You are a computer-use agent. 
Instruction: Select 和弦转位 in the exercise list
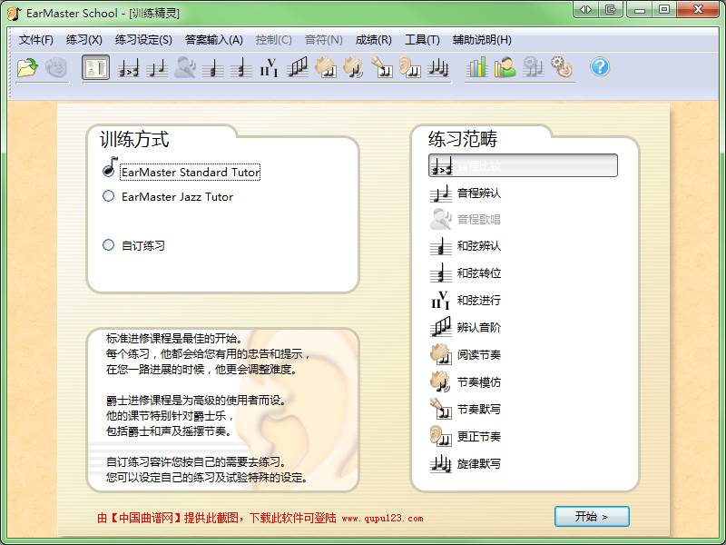pyautogui.click(x=478, y=272)
